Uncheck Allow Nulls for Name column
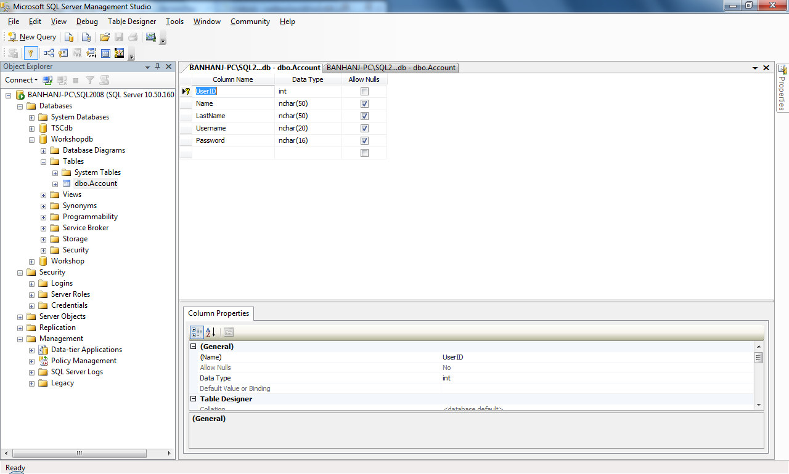The image size is (789, 474). pyautogui.click(x=364, y=103)
